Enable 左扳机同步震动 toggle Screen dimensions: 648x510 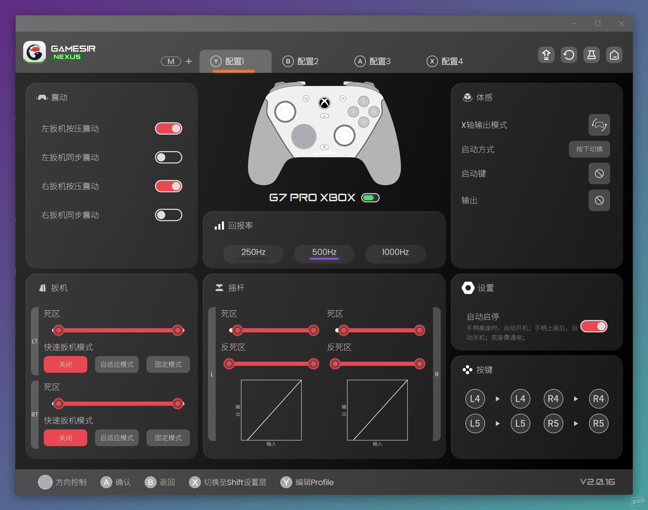(x=168, y=157)
